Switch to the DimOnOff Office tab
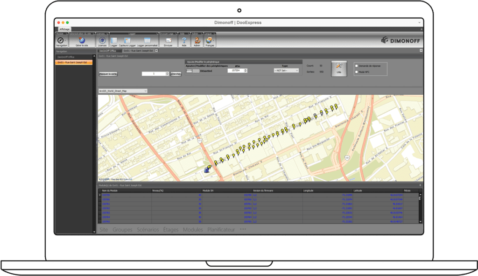 [106, 50]
